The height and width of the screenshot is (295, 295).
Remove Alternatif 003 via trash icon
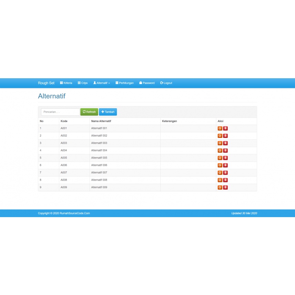(225, 143)
